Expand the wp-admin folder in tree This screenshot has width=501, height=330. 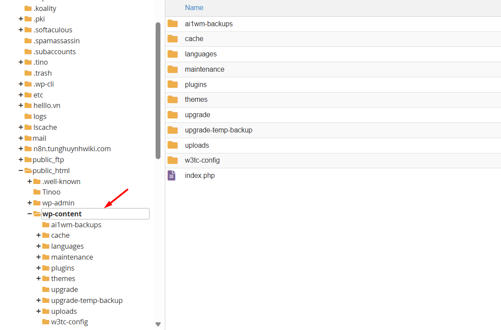(30, 203)
